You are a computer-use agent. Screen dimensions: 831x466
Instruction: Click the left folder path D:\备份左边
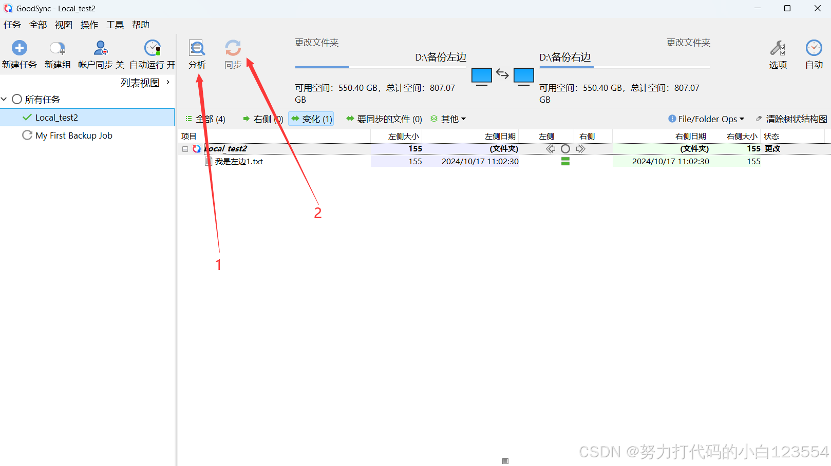point(441,57)
